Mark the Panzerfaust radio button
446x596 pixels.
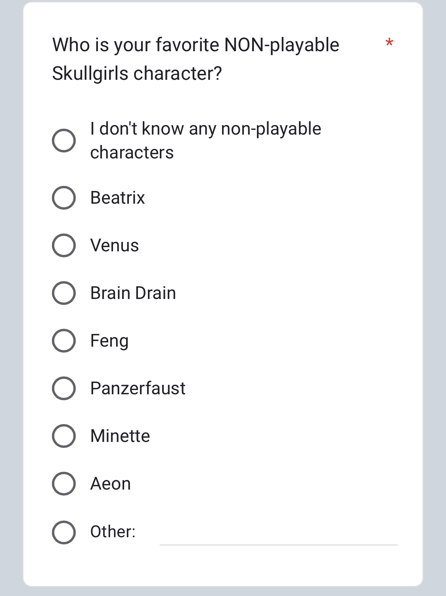[x=64, y=388]
